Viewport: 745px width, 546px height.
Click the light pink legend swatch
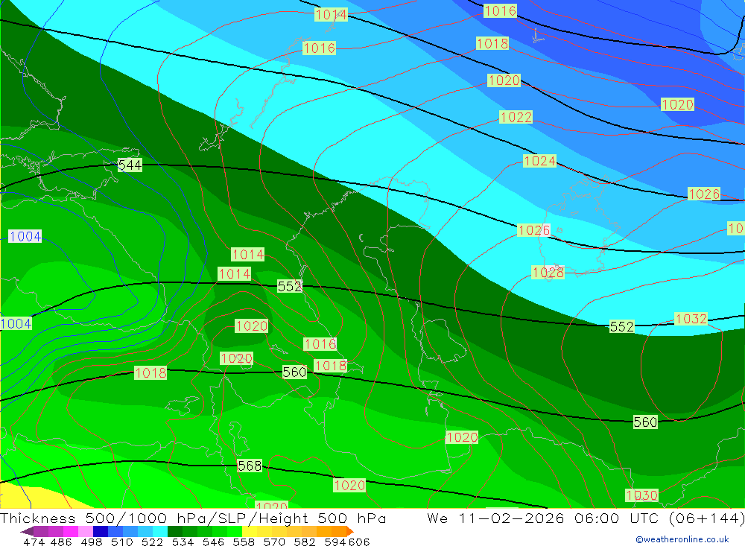[86, 531]
